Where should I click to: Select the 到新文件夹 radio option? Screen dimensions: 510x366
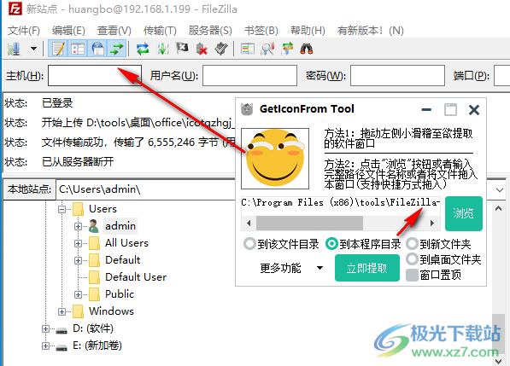[439, 244]
